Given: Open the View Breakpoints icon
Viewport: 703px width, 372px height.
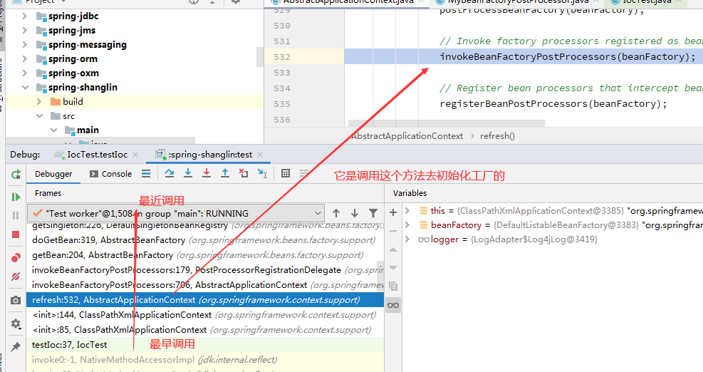Looking at the screenshot, I should pos(16,257).
